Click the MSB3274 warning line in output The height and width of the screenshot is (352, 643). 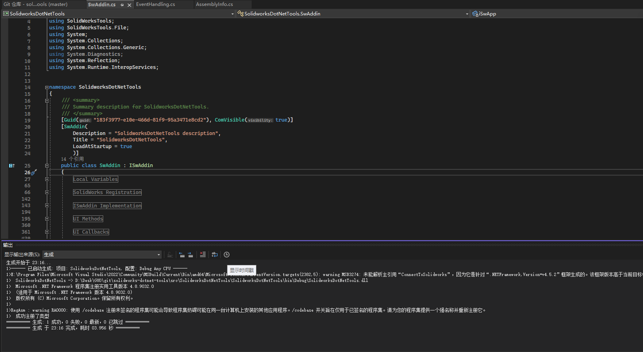click(x=324, y=274)
